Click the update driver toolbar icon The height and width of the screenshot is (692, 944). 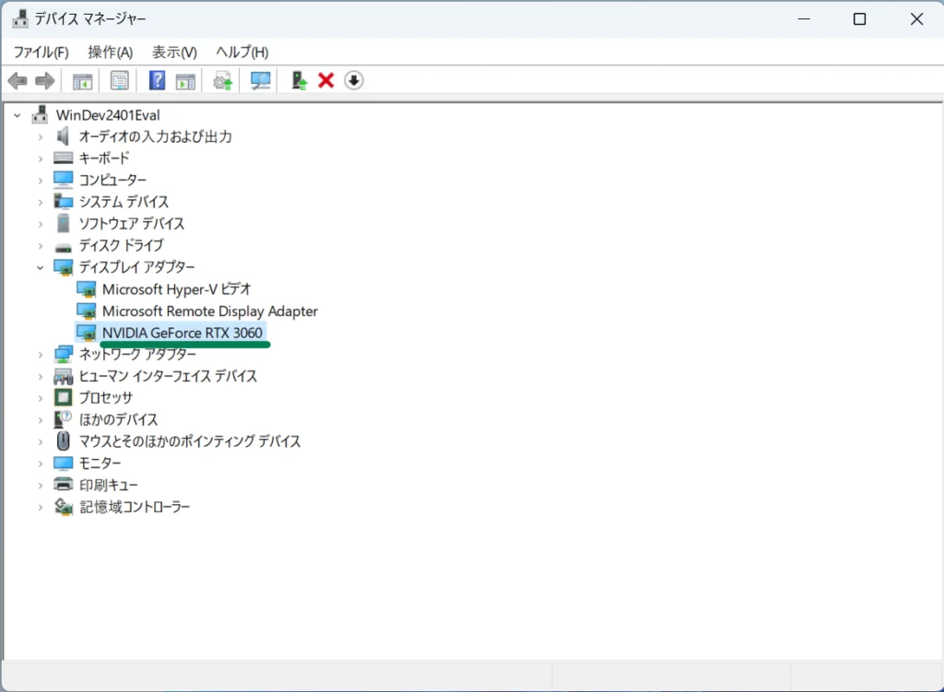point(222,81)
